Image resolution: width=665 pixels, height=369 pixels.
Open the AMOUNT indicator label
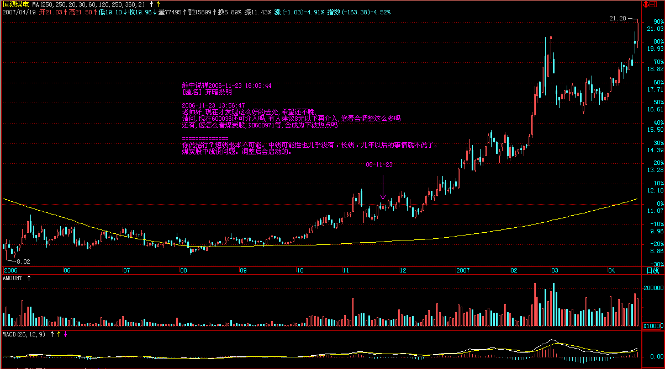tap(13, 278)
